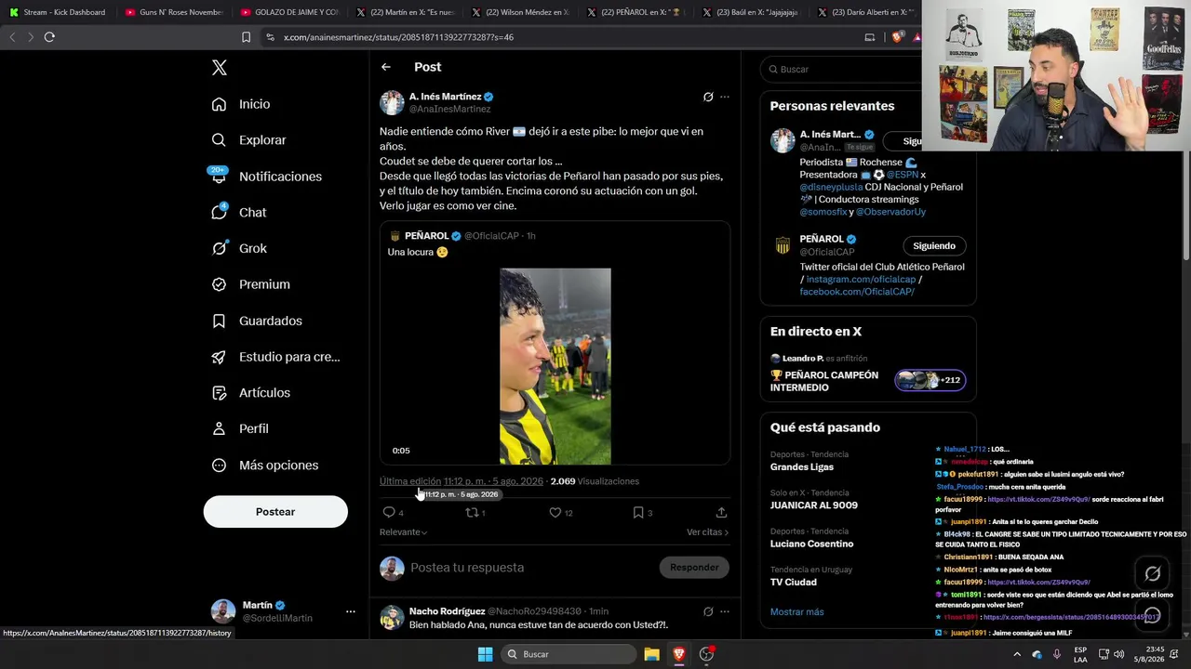Click the taskbar Buscar search box
The image size is (1191, 669).
pos(569,654)
